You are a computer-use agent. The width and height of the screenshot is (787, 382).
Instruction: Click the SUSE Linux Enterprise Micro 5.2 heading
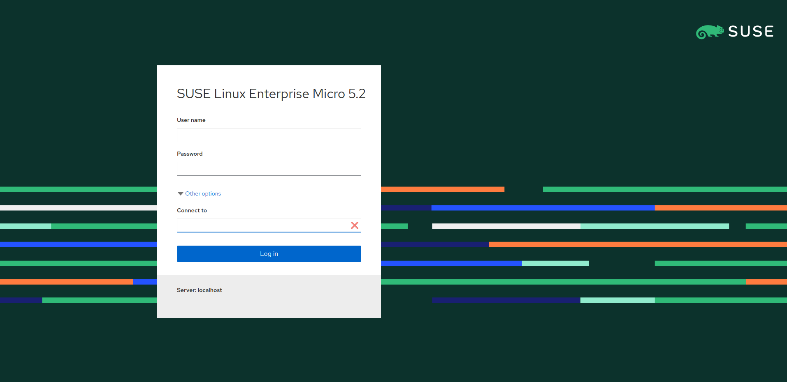(x=271, y=94)
